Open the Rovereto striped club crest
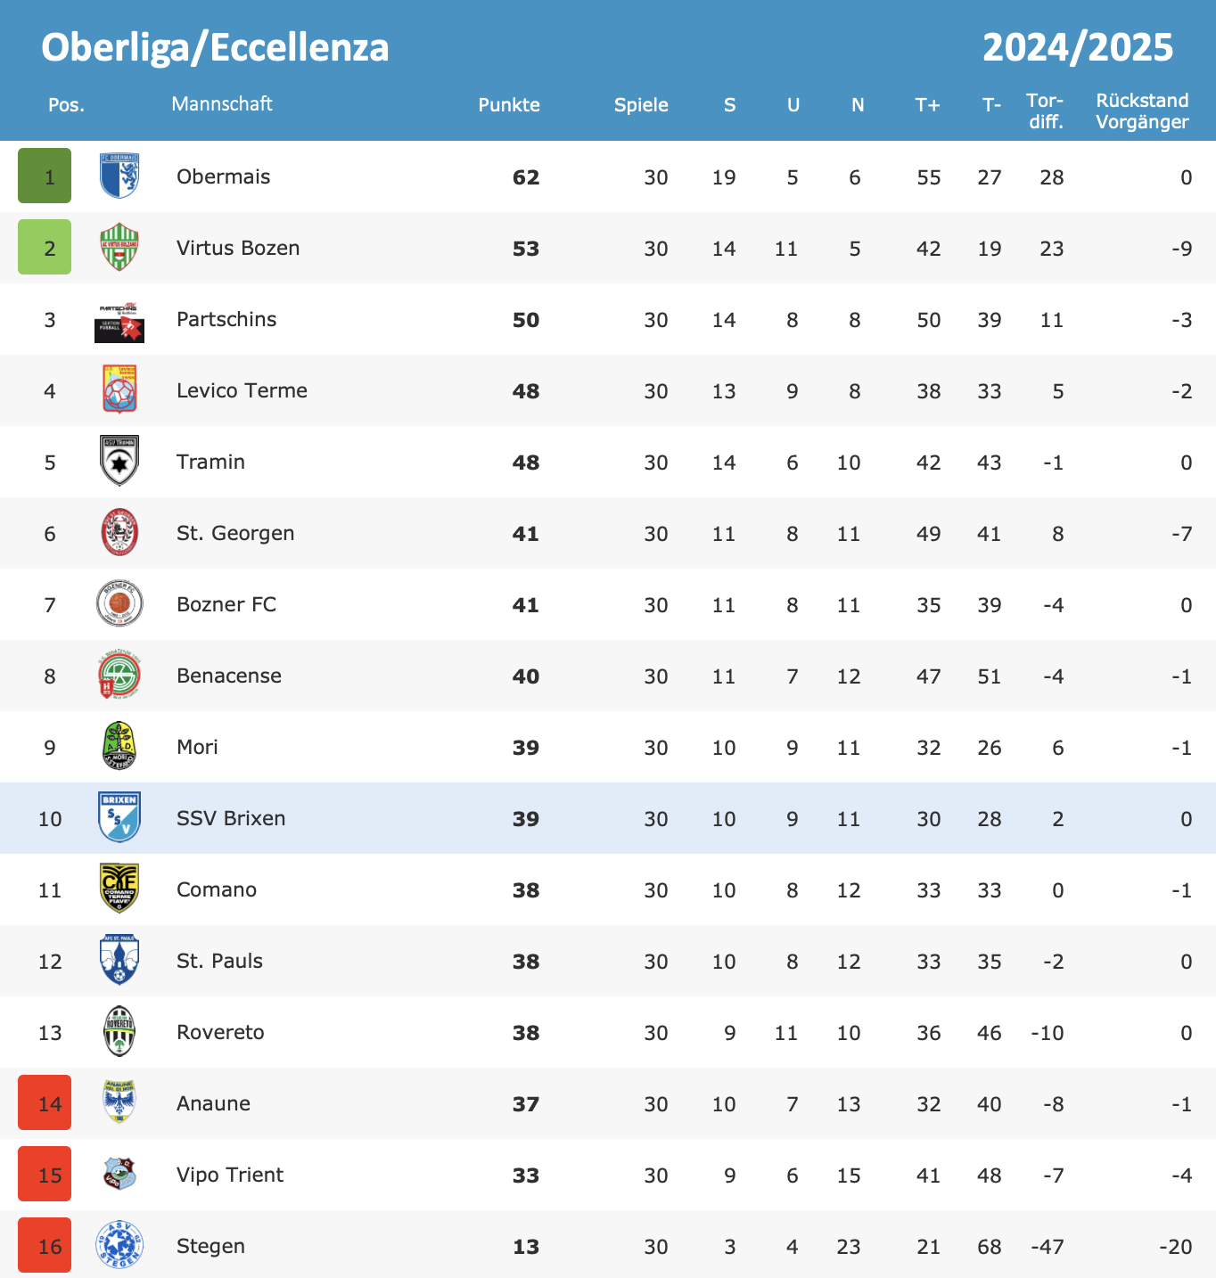 tap(119, 1031)
